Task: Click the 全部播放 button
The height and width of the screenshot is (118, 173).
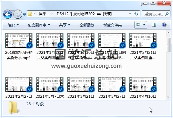Action: click(x=87, y=25)
